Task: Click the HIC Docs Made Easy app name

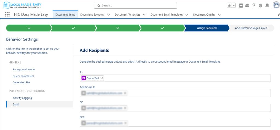Action: (31, 15)
